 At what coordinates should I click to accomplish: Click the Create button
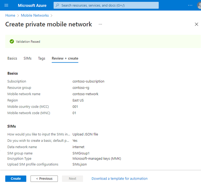tap(16, 179)
